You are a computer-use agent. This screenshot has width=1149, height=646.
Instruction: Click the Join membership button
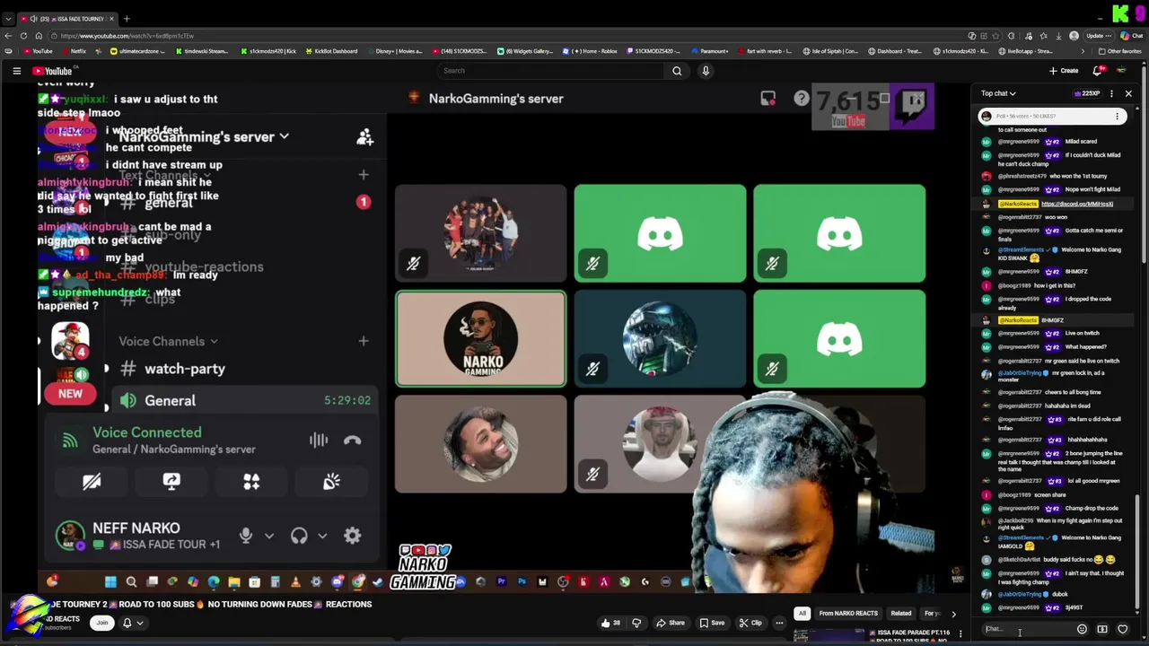[102, 623]
